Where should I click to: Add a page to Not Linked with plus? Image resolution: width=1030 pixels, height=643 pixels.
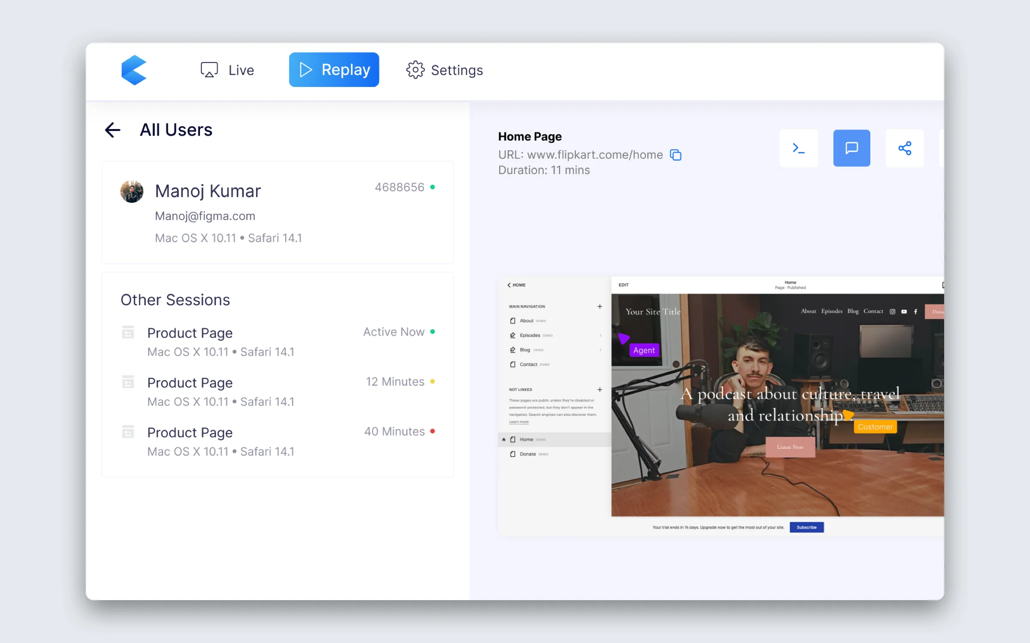[x=600, y=390]
